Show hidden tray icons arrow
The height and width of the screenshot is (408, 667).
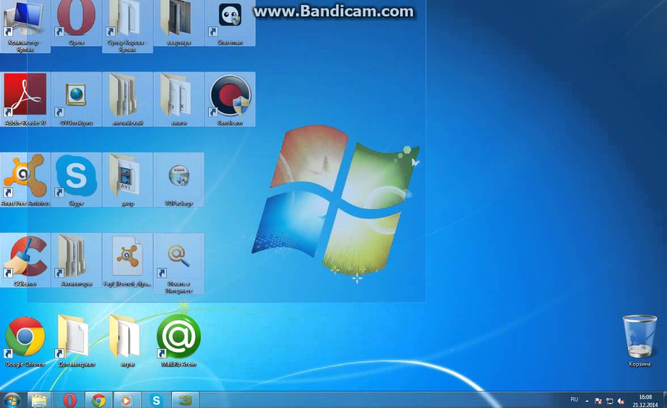pos(587,400)
